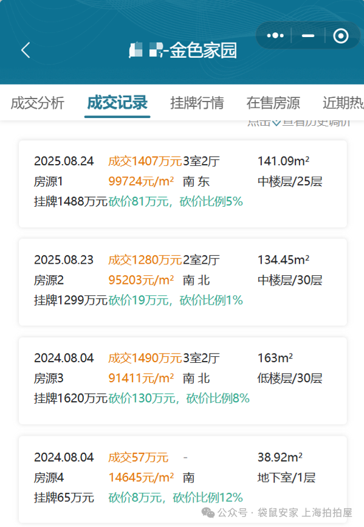Open the partially visible 近期热 tab
The image size is (364, 527).
coord(343,103)
